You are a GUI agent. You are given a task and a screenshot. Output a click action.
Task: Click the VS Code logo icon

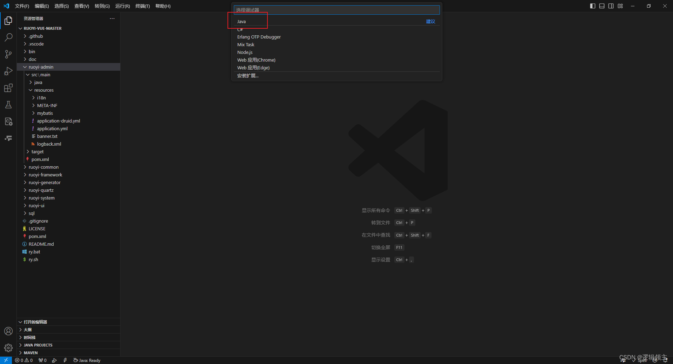pyautogui.click(x=6, y=6)
